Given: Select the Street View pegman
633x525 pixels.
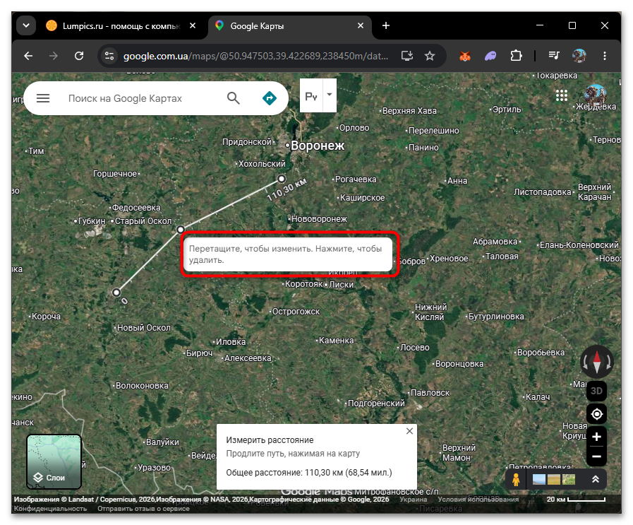Looking at the screenshot, I should point(516,480).
